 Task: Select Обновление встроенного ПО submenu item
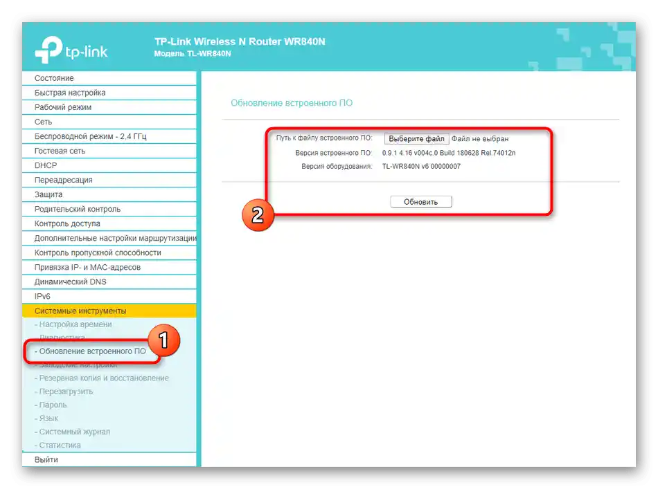[x=90, y=351]
